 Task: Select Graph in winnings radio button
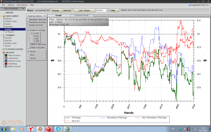(28, 30)
